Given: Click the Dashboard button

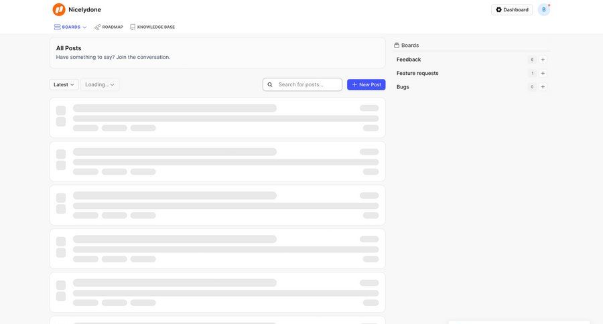Looking at the screenshot, I should pos(512,9).
